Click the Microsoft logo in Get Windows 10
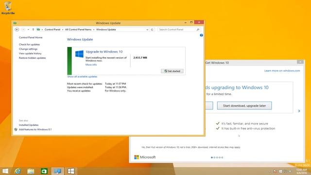 click(145, 157)
